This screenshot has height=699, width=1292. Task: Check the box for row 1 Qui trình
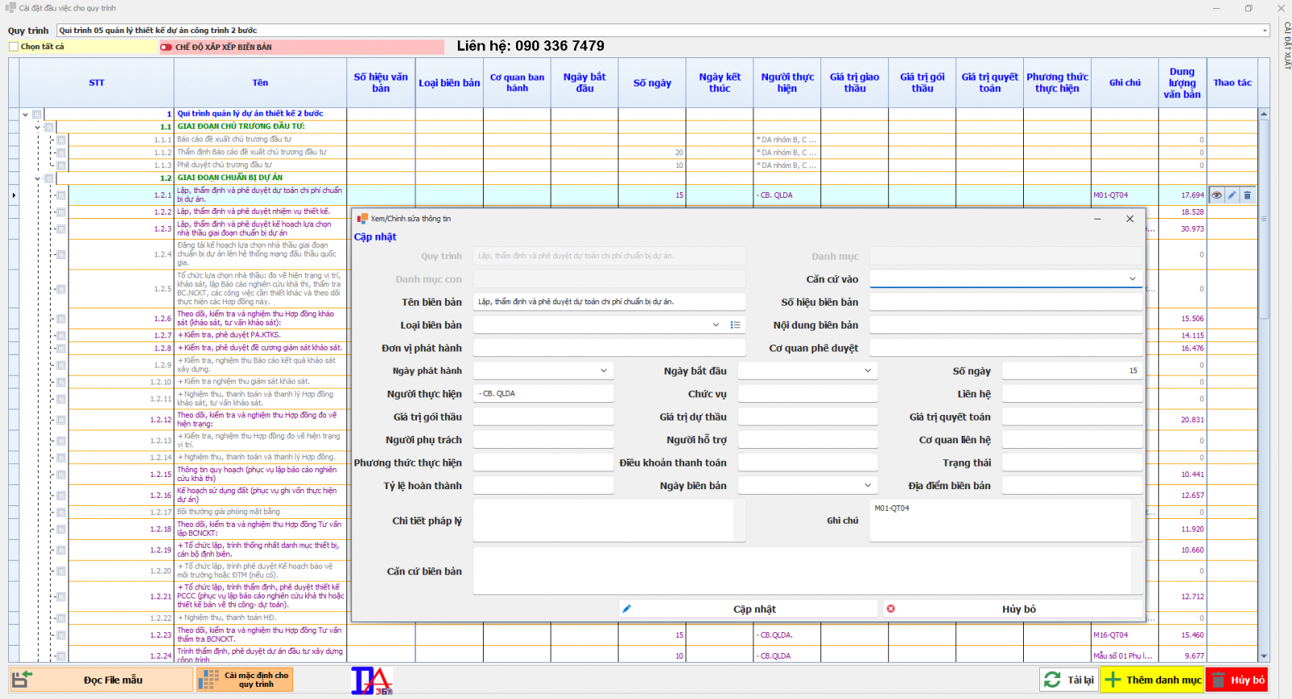(x=37, y=115)
